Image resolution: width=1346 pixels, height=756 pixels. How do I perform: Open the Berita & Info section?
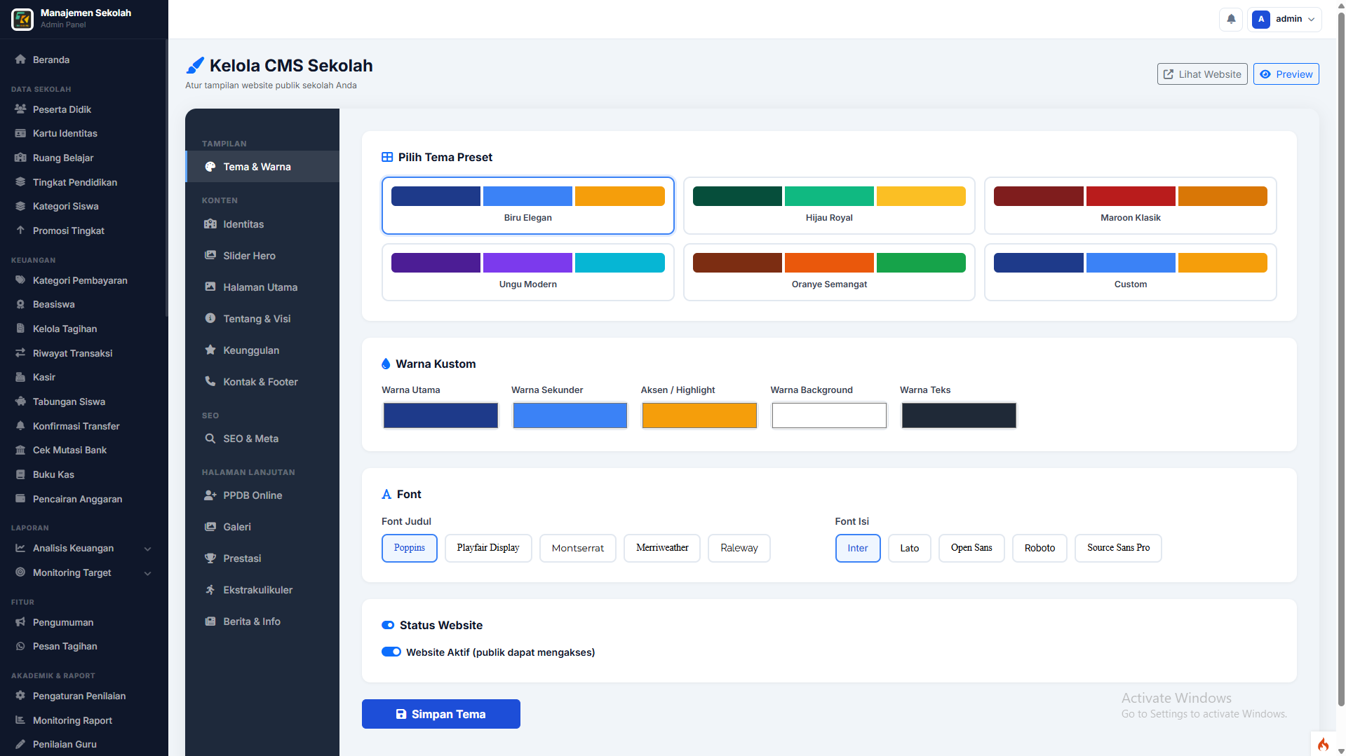[x=262, y=621]
